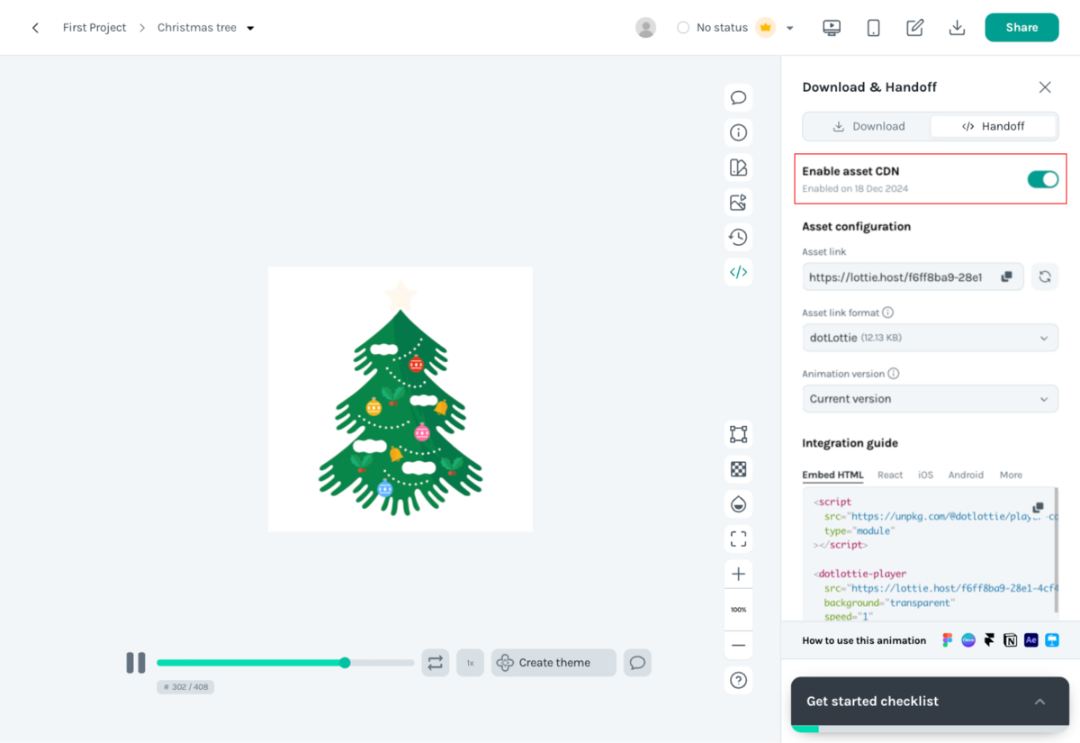The height and width of the screenshot is (743, 1080).
Task: Open the dotLottie format dropdown
Action: pyautogui.click(x=930, y=338)
